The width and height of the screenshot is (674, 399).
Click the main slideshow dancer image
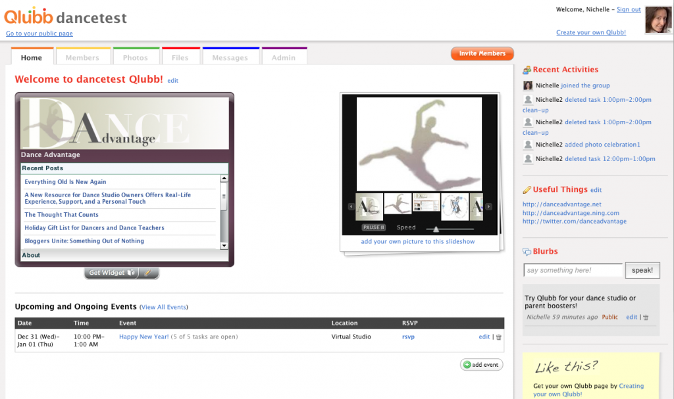(419, 144)
